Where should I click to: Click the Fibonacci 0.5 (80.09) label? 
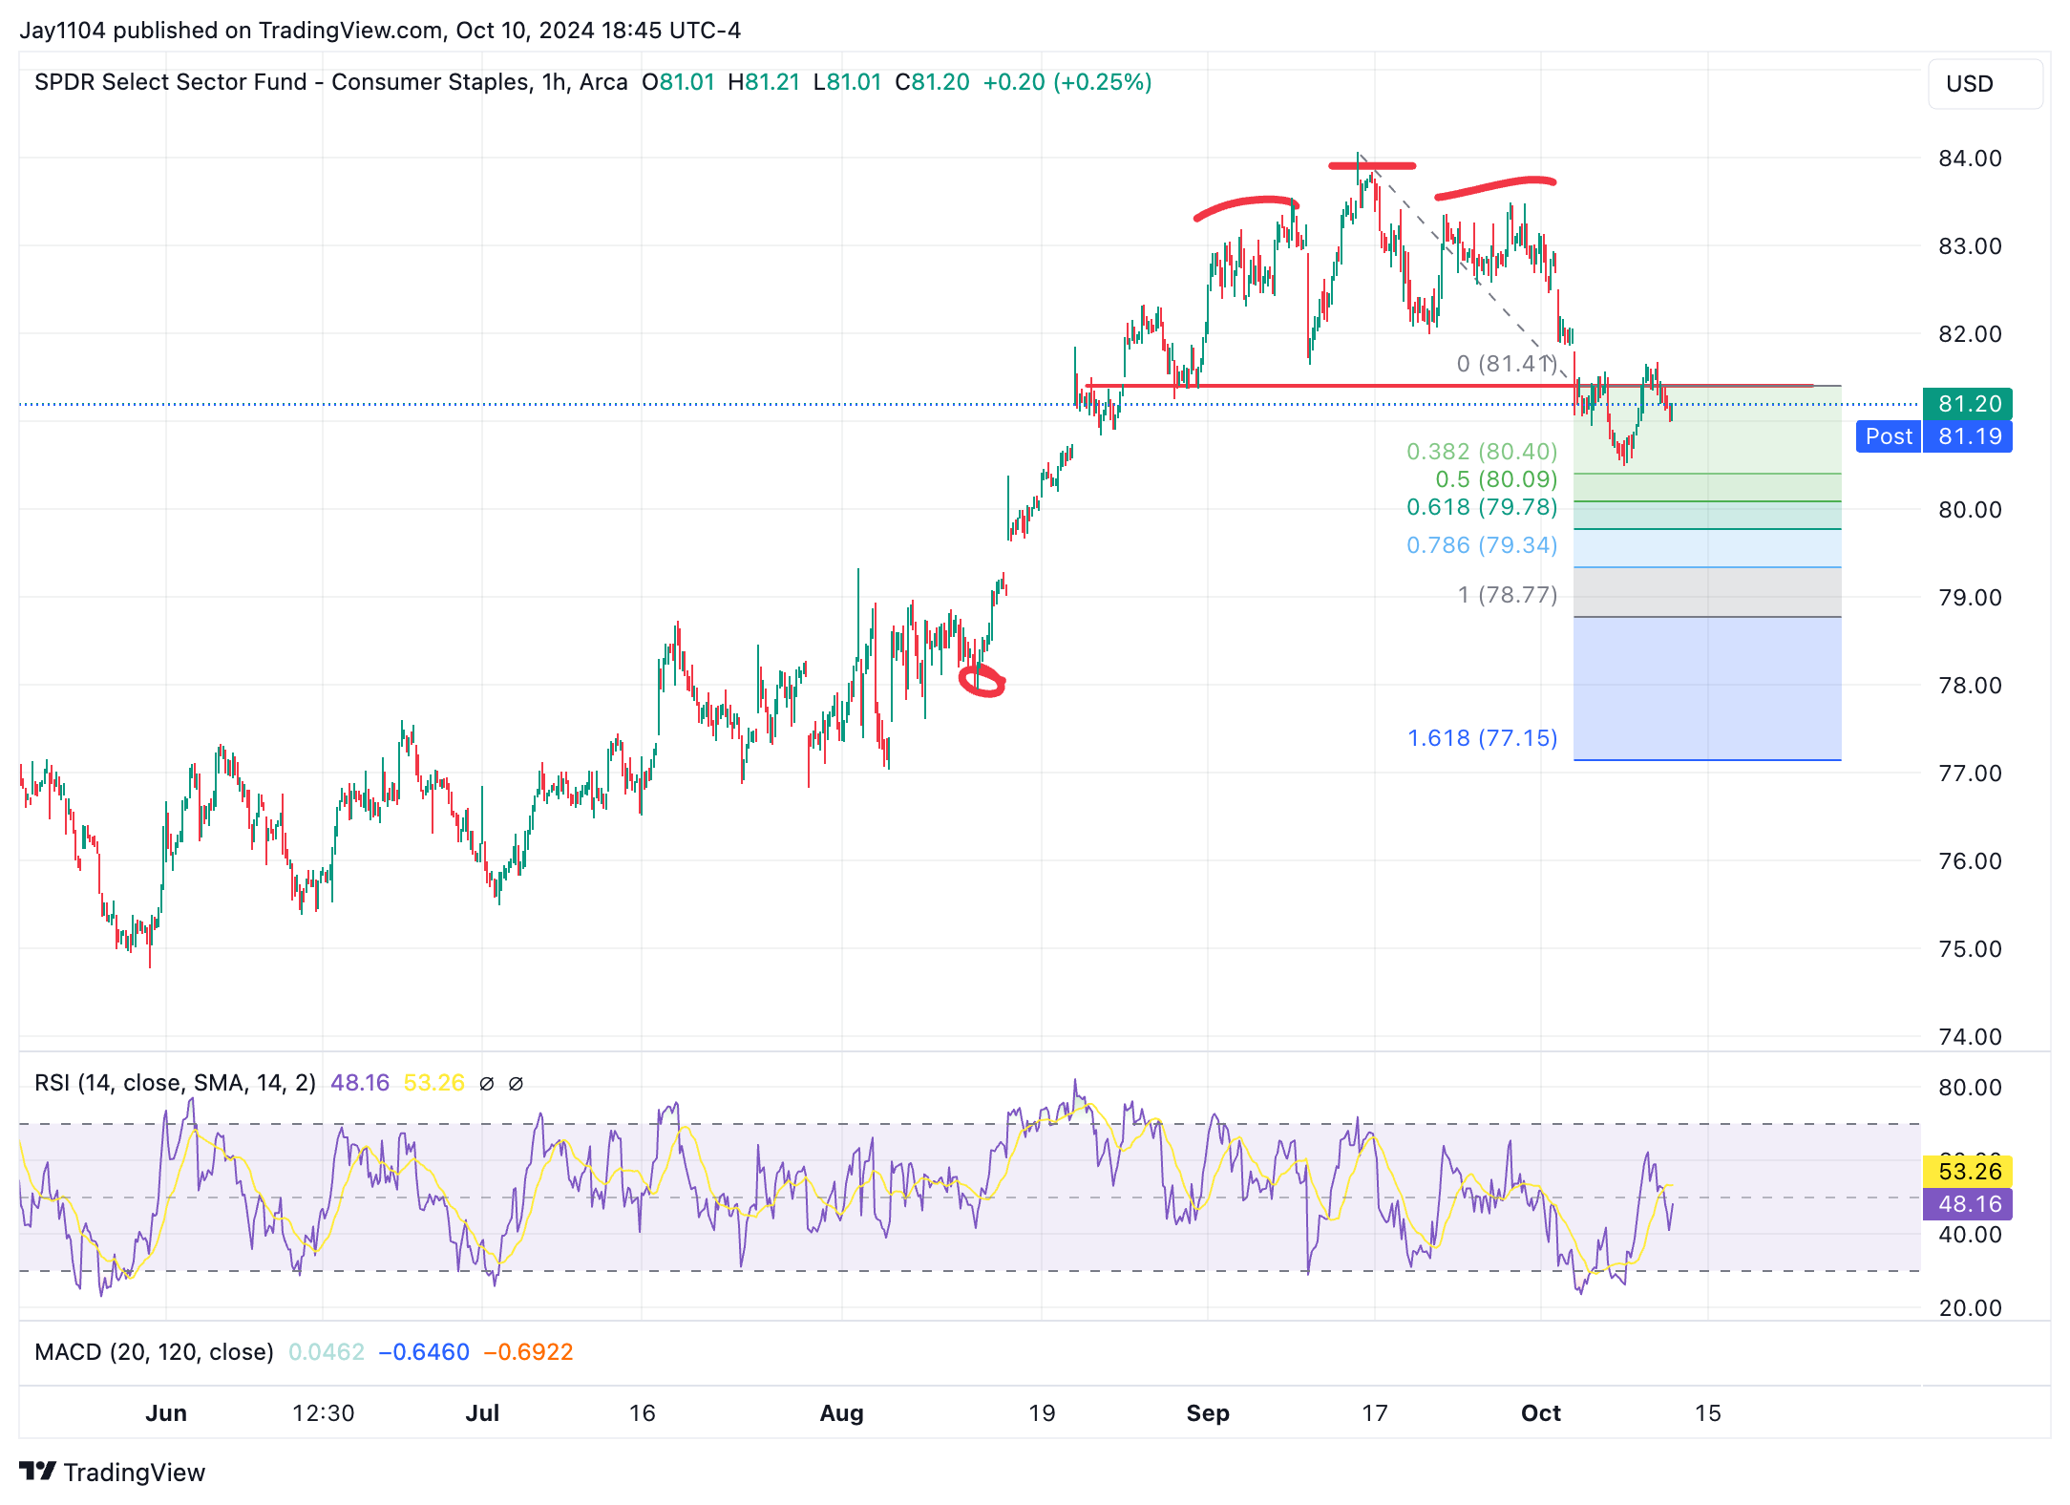pos(1496,478)
